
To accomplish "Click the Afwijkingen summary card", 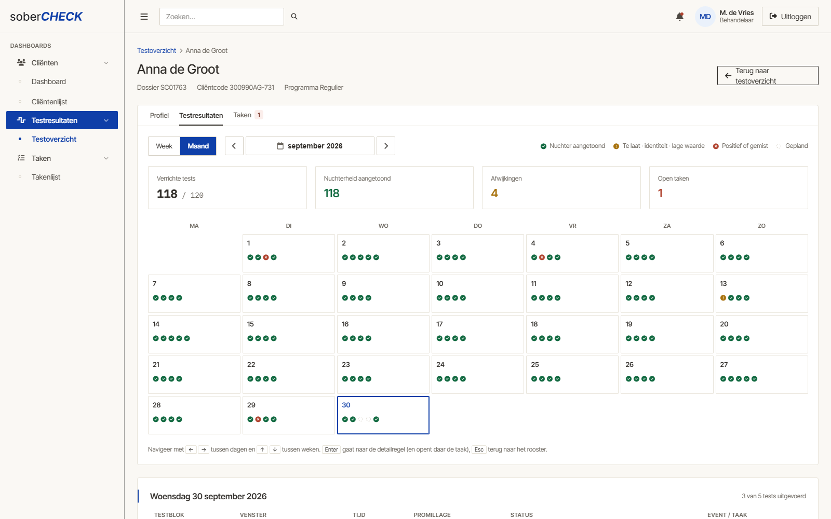I will (x=561, y=187).
